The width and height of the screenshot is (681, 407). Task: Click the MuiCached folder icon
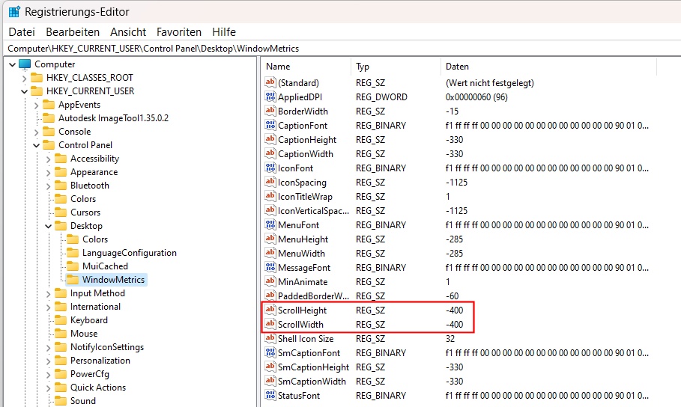(x=73, y=266)
